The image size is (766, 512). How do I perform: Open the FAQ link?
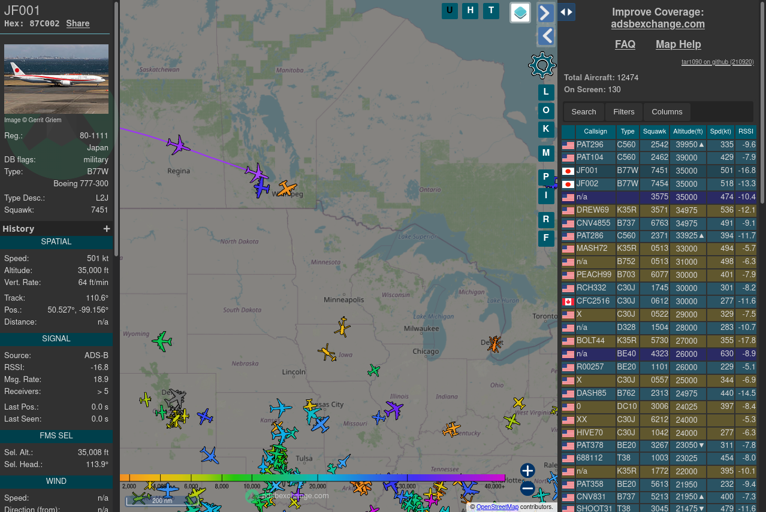[625, 44]
